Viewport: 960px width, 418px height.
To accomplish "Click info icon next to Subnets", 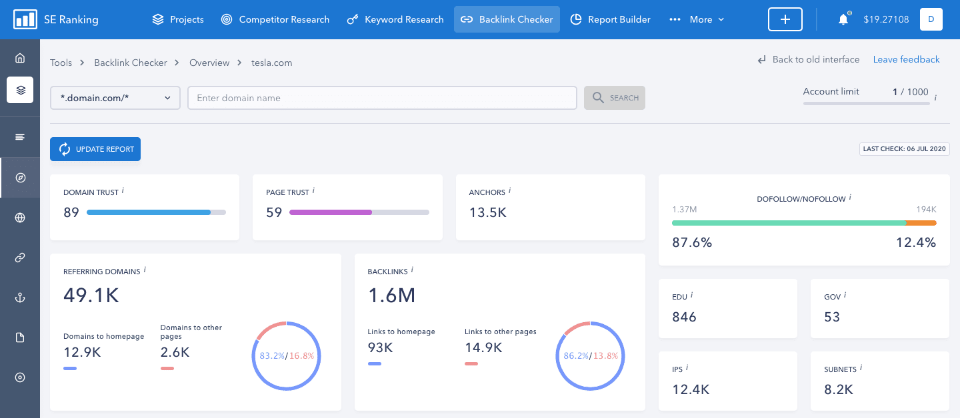I will (x=861, y=368).
